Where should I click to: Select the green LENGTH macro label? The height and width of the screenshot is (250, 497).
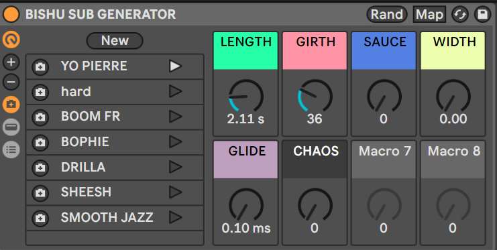245,51
